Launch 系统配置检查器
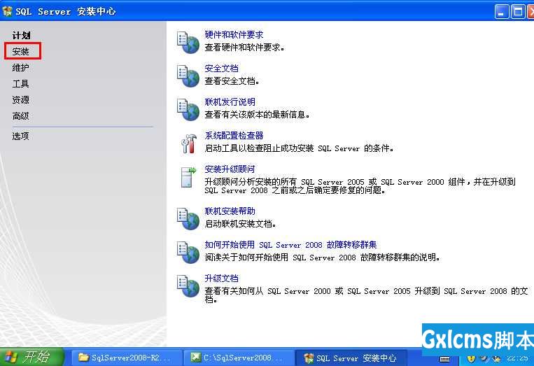 coord(234,136)
